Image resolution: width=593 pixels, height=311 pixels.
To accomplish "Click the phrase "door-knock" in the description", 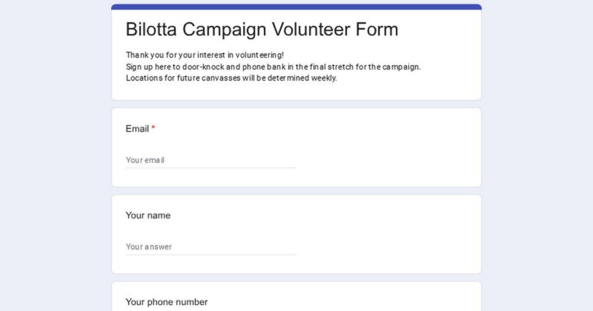I will pos(203,67).
